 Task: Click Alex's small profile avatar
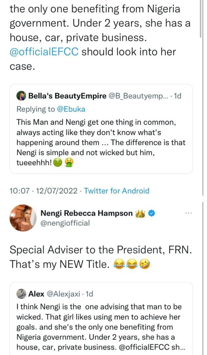(x=21, y=294)
